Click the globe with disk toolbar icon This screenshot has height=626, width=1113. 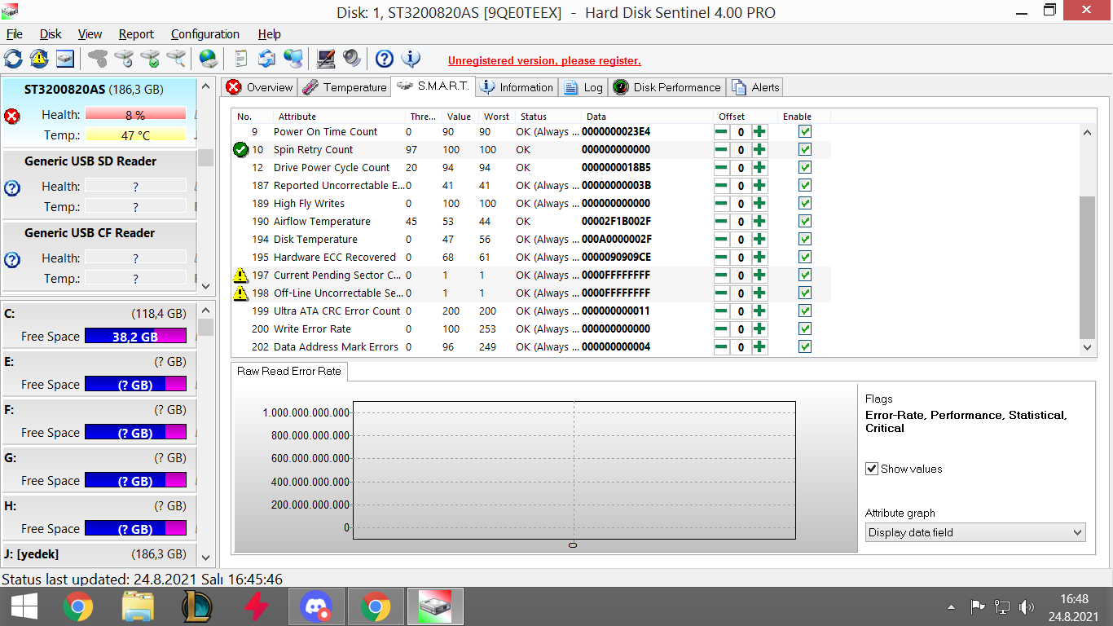tap(209, 59)
